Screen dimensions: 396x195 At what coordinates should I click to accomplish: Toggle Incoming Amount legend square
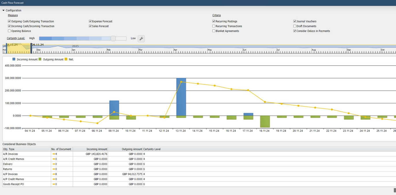14,59
